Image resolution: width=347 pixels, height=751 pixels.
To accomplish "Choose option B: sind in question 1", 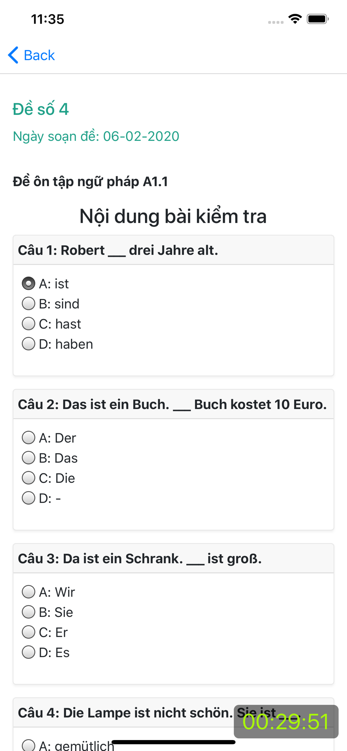I will click(x=29, y=303).
